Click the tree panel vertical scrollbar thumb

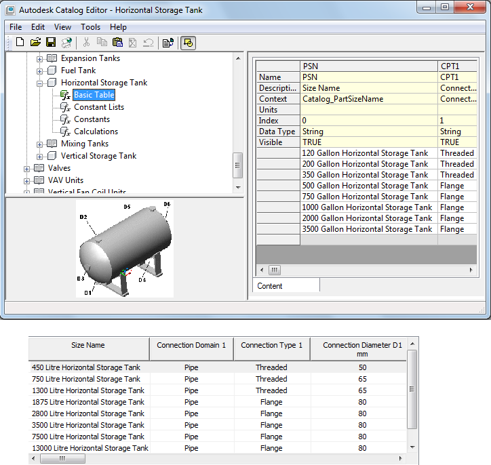(x=238, y=165)
